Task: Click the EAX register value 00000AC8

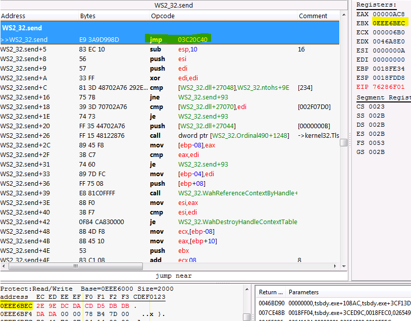Action: click(x=389, y=14)
